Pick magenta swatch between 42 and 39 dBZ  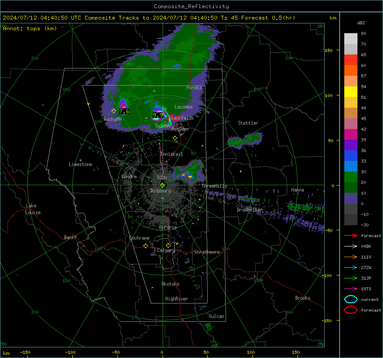pyautogui.click(x=351, y=135)
